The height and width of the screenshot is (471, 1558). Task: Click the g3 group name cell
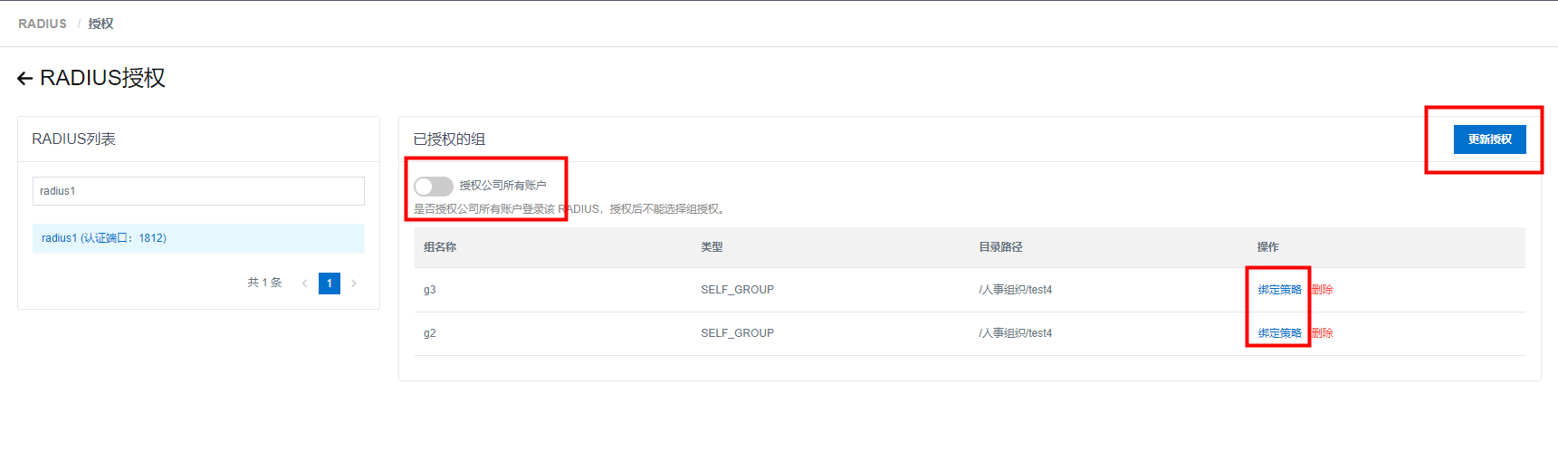coord(430,290)
